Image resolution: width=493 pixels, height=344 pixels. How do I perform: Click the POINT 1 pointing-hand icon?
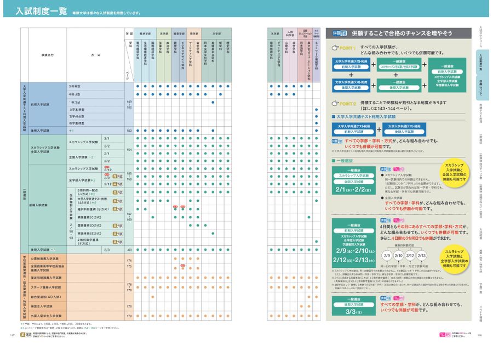[x=335, y=48]
